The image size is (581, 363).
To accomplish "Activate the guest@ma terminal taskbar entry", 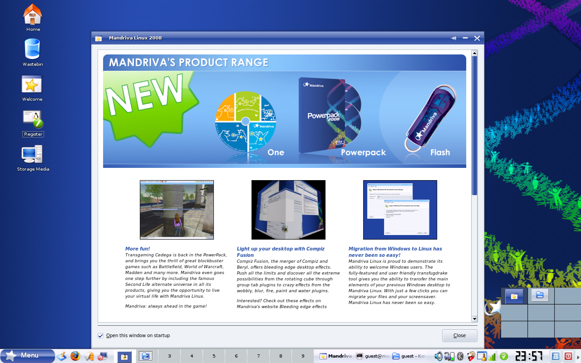I will coord(373,356).
